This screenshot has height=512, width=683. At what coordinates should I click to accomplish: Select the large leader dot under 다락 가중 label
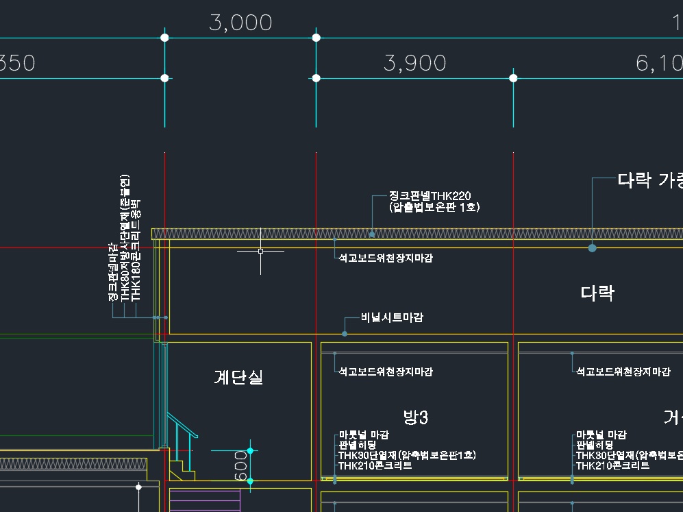(592, 248)
